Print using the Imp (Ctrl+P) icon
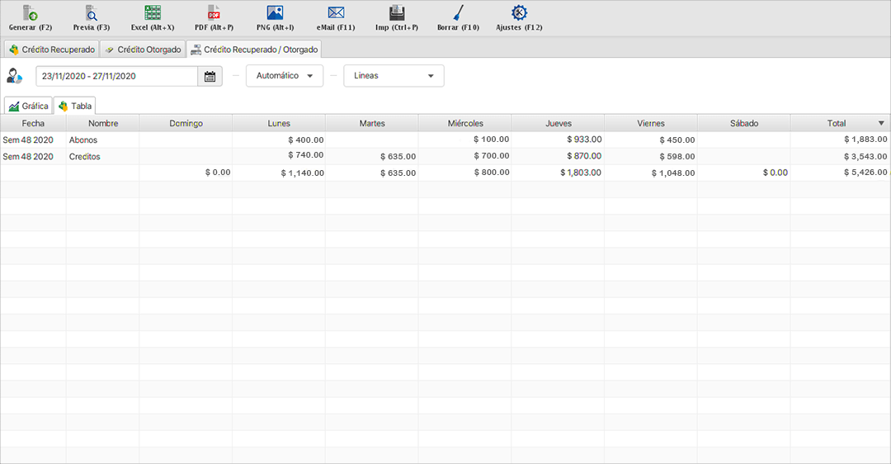Screen dimensions: 891x464 point(397,13)
